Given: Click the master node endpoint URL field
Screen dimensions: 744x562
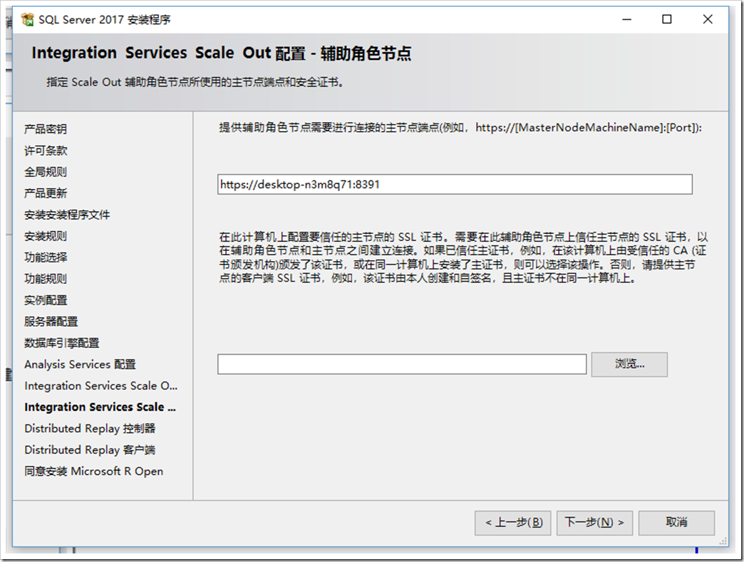Looking at the screenshot, I should pyautogui.click(x=455, y=184).
